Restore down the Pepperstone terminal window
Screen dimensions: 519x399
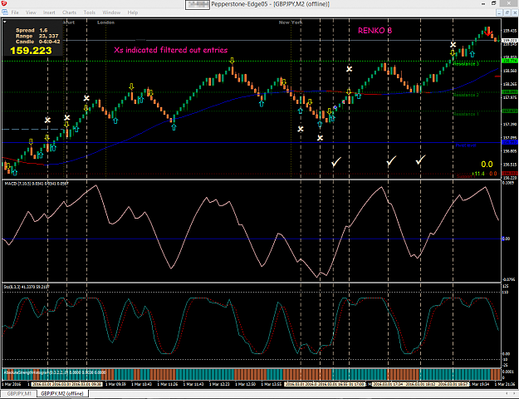[493, 3]
